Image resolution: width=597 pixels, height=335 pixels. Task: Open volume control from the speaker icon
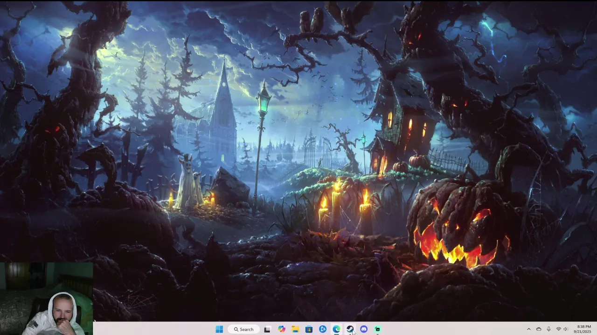click(566, 329)
